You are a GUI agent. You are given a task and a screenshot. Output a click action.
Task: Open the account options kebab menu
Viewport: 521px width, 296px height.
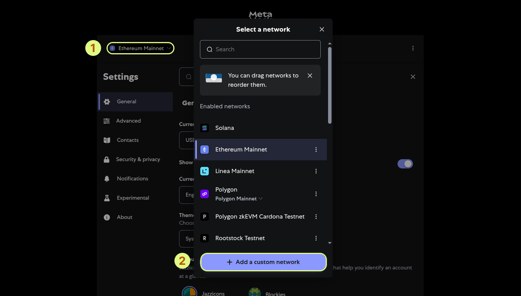coord(413,48)
